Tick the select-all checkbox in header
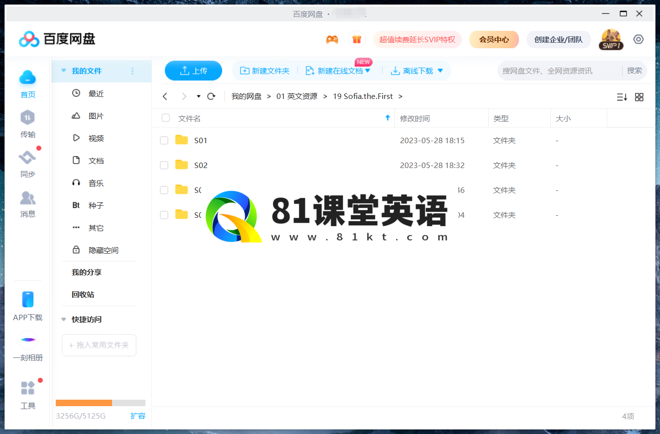This screenshot has width=660, height=434. click(x=166, y=118)
